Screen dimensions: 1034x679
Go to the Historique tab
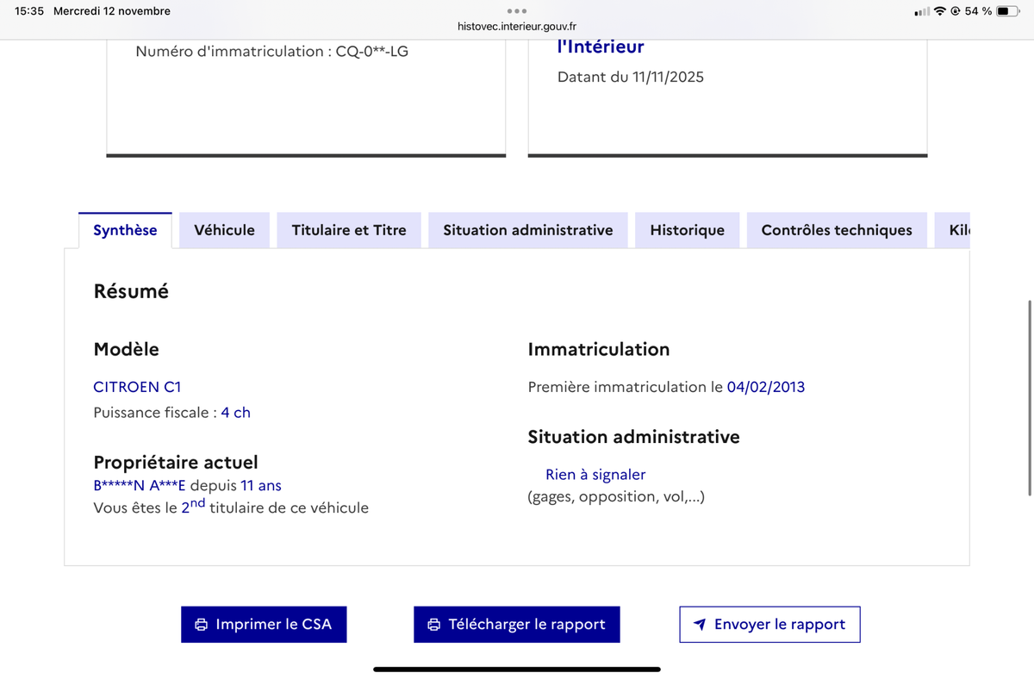[x=687, y=230]
